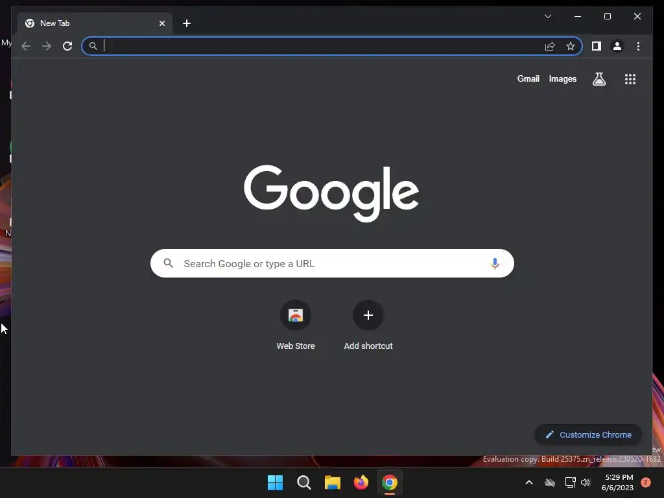
Task: Bookmark this tab with the star icon
Action: [571, 46]
